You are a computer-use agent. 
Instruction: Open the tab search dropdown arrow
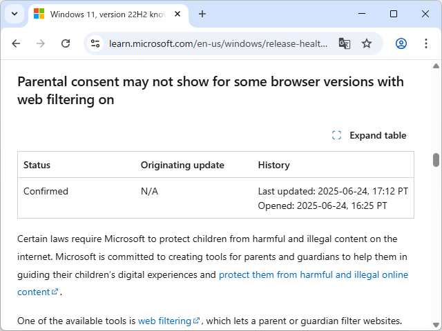tap(15, 14)
